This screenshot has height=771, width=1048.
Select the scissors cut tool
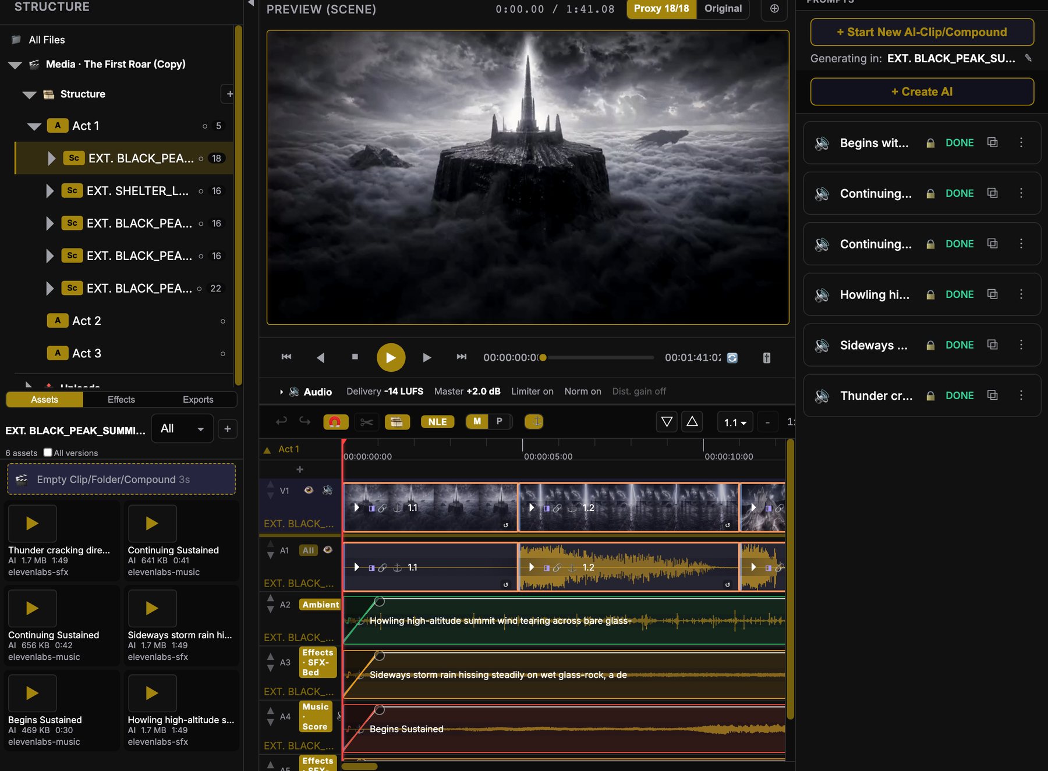coord(366,422)
